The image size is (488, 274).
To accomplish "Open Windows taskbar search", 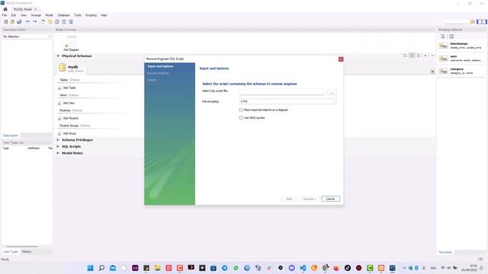I will pyautogui.click(x=101, y=268).
